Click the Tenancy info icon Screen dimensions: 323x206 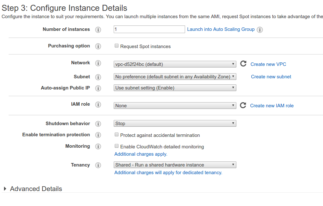(x=98, y=165)
